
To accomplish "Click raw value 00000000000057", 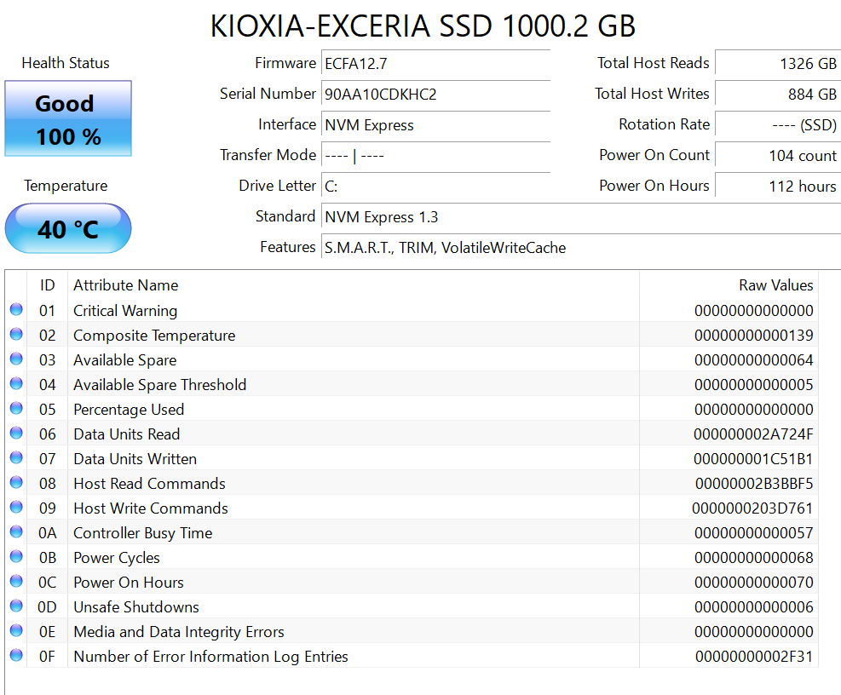I will [753, 532].
